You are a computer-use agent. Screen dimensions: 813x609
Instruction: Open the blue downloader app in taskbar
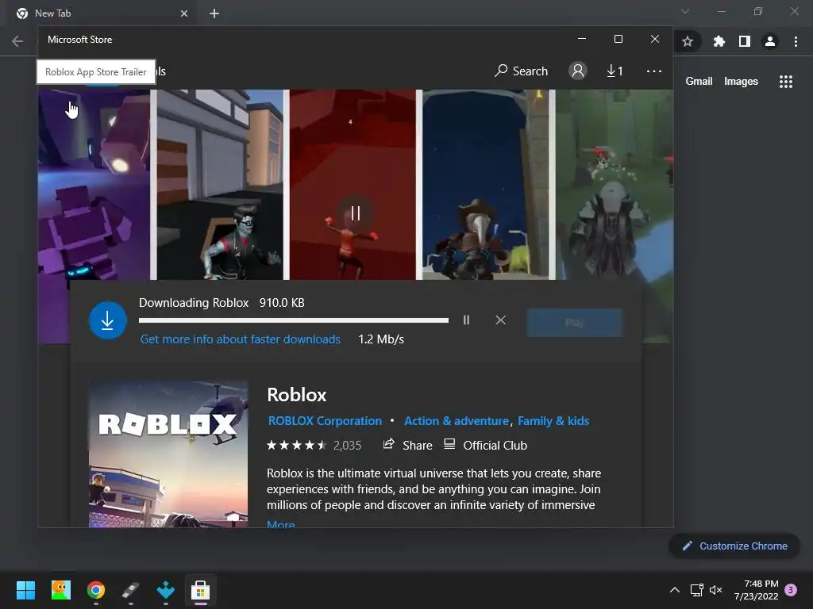tap(165, 590)
